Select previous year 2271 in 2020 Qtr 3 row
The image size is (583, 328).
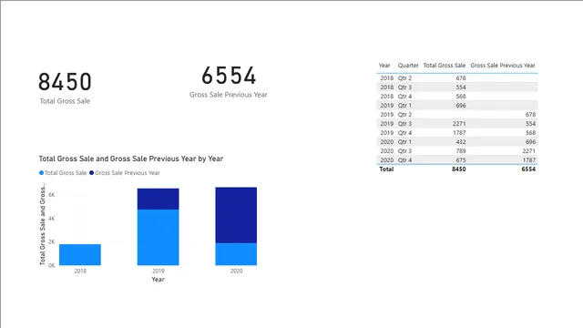pyautogui.click(x=529, y=151)
